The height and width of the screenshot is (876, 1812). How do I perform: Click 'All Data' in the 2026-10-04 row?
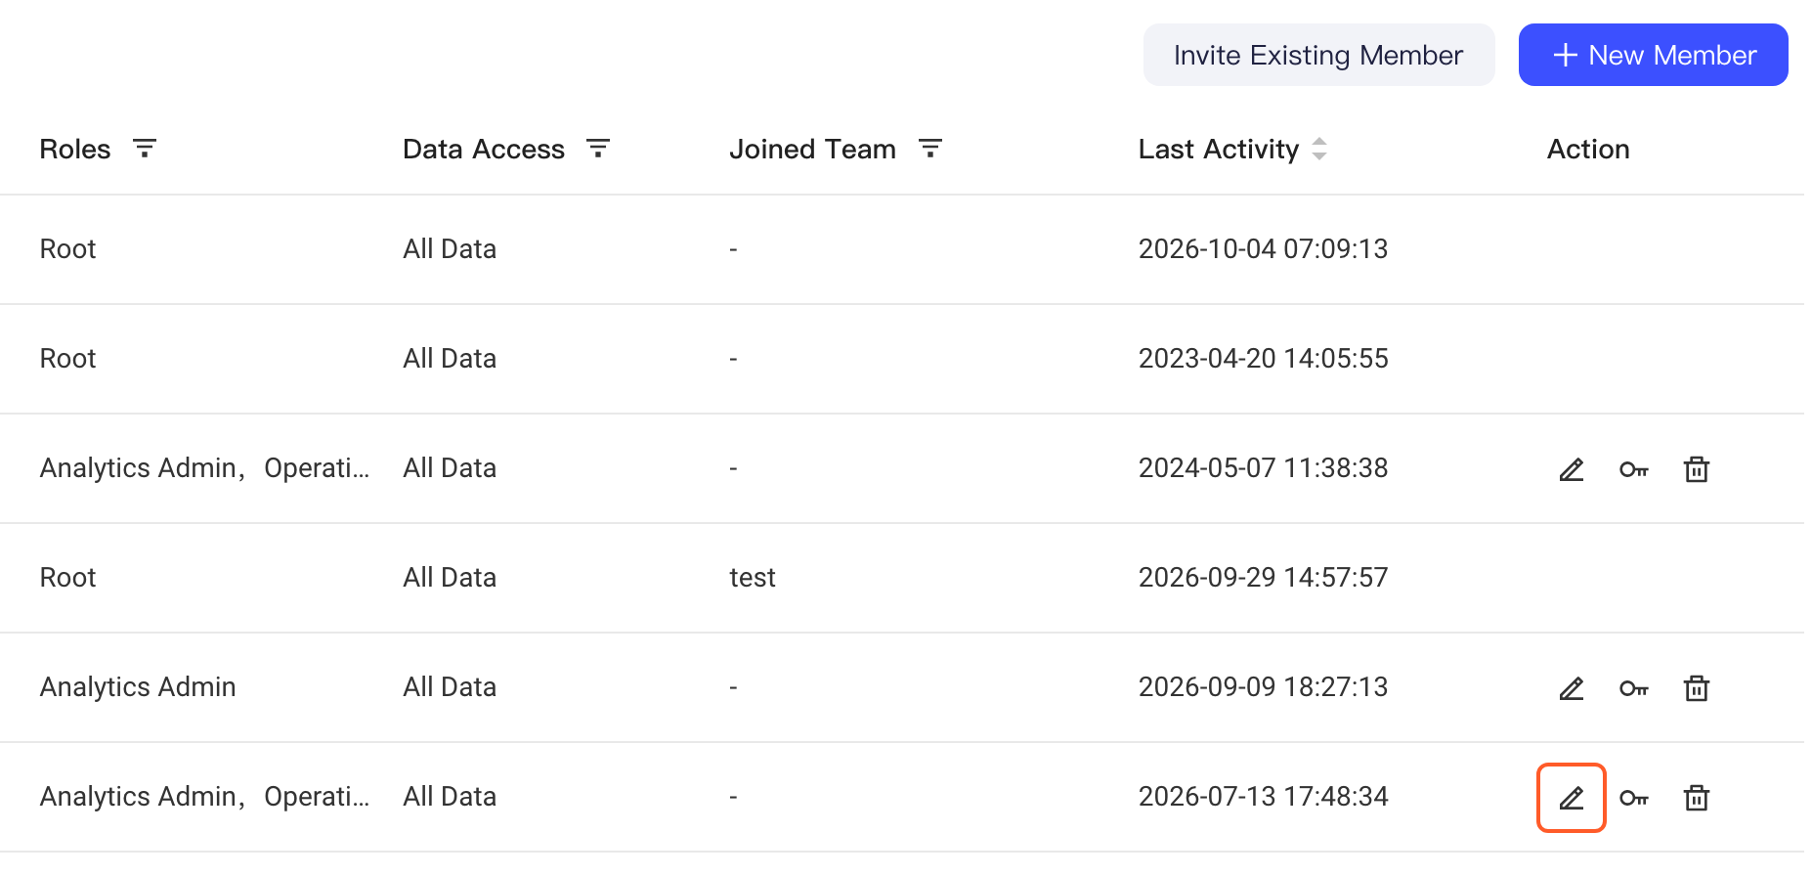tap(450, 249)
